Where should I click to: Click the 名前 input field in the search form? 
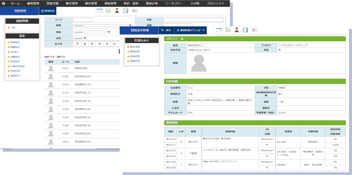click(x=194, y=20)
